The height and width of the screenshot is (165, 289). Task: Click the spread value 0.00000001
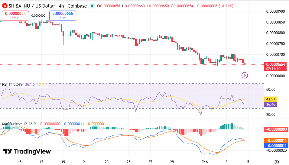click(x=39, y=16)
